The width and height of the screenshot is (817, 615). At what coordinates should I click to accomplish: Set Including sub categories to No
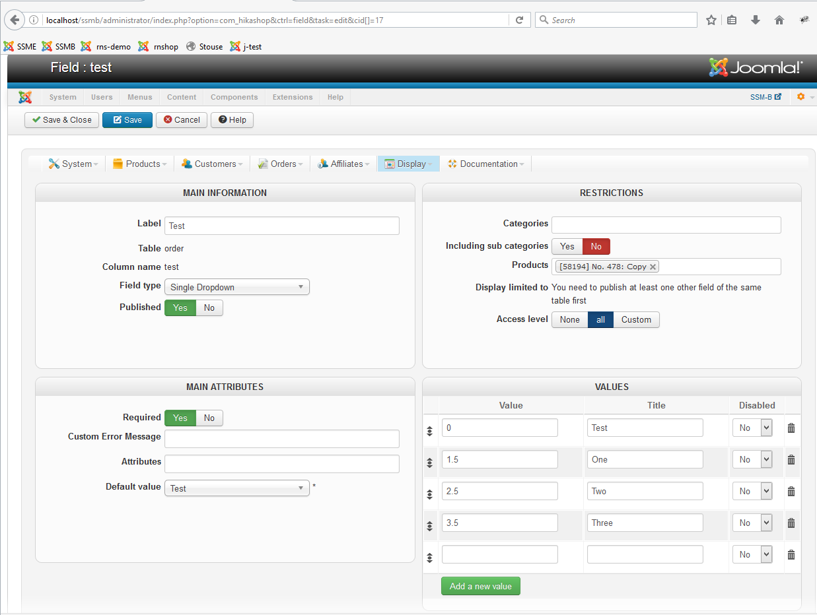click(x=596, y=246)
